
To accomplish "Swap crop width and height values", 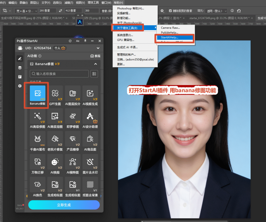I will [x=60, y=11].
